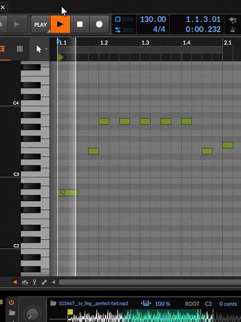Select the 4/4 time signature field
Image resolution: width=241 pixels, height=322 pixels.
159,29
